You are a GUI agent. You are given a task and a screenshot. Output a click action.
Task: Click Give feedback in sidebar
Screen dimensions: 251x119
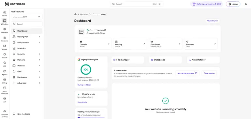pyautogui.click(x=22, y=114)
